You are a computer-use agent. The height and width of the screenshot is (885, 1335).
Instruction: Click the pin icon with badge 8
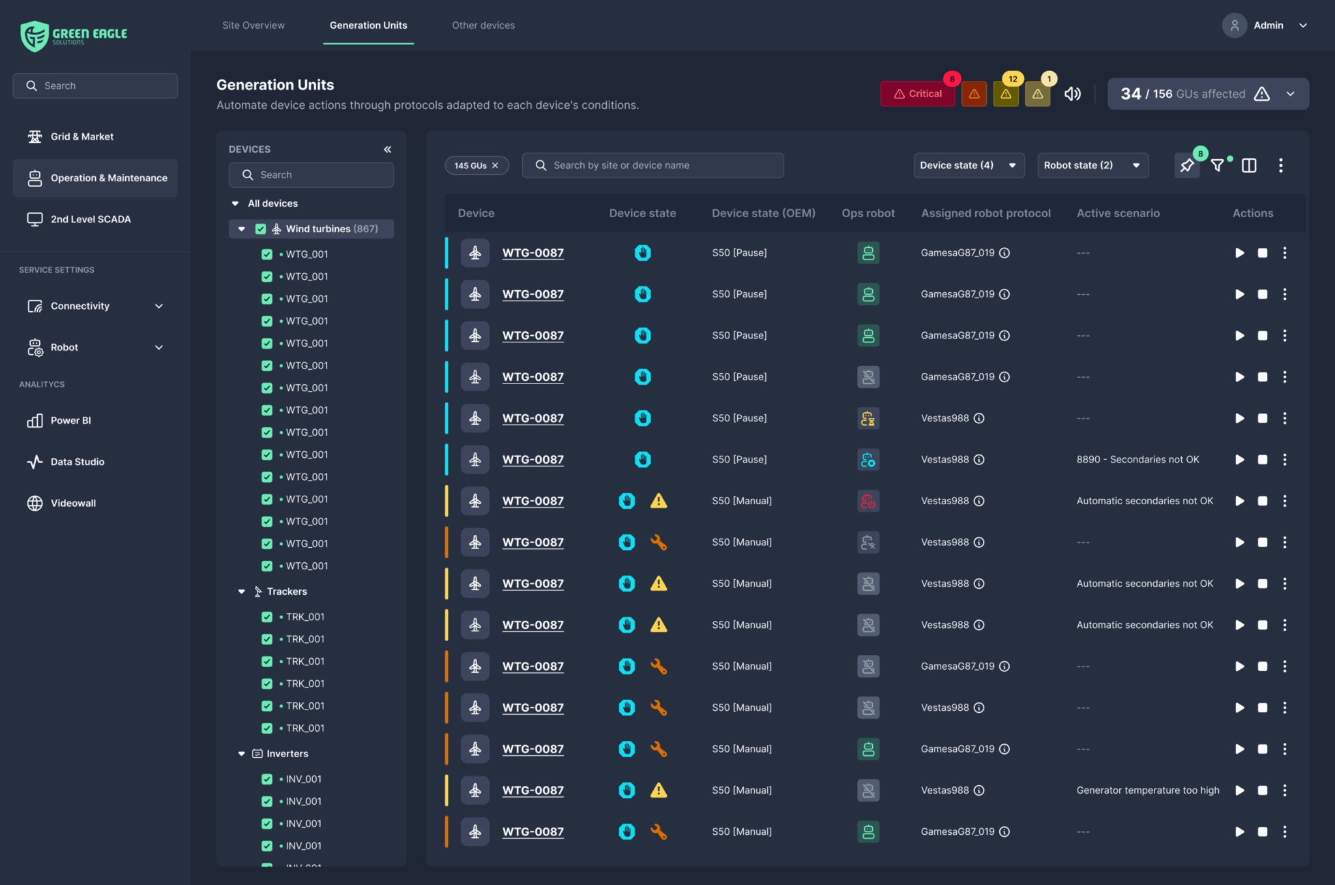(x=1186, y=166)
